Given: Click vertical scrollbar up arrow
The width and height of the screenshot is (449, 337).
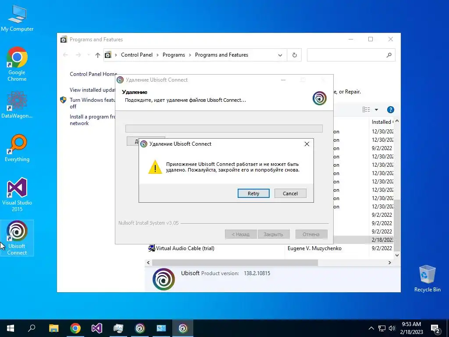Looking at the screenshot, I should click(x=397, y=121).
